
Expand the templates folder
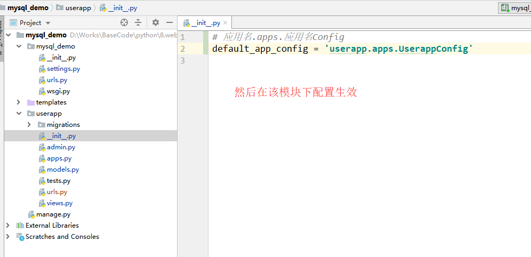(19, 102)
